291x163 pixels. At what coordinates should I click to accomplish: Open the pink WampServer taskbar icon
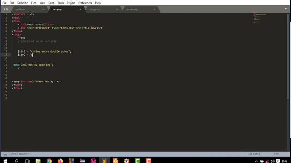[93, 161]
